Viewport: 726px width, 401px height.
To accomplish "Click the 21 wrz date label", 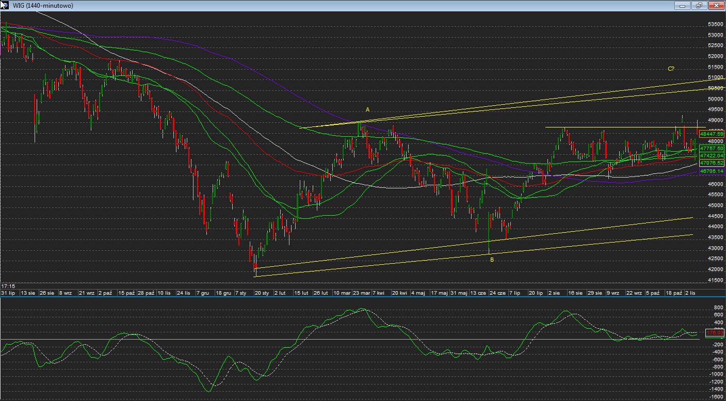I will coord(86,293).
